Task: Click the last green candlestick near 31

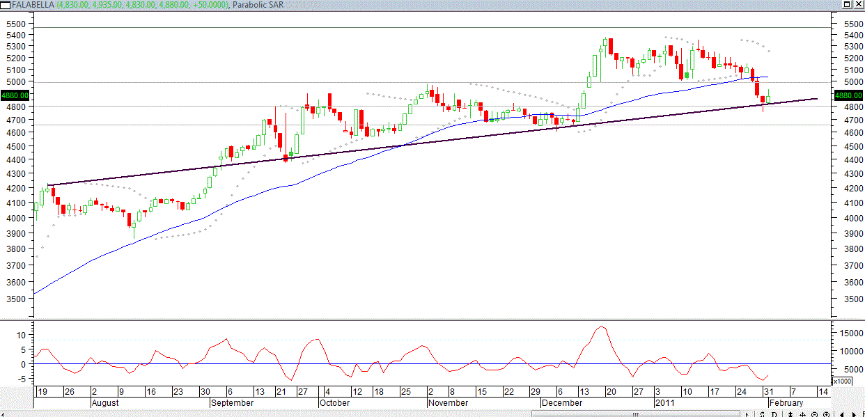Action: [x=770, y=99]
